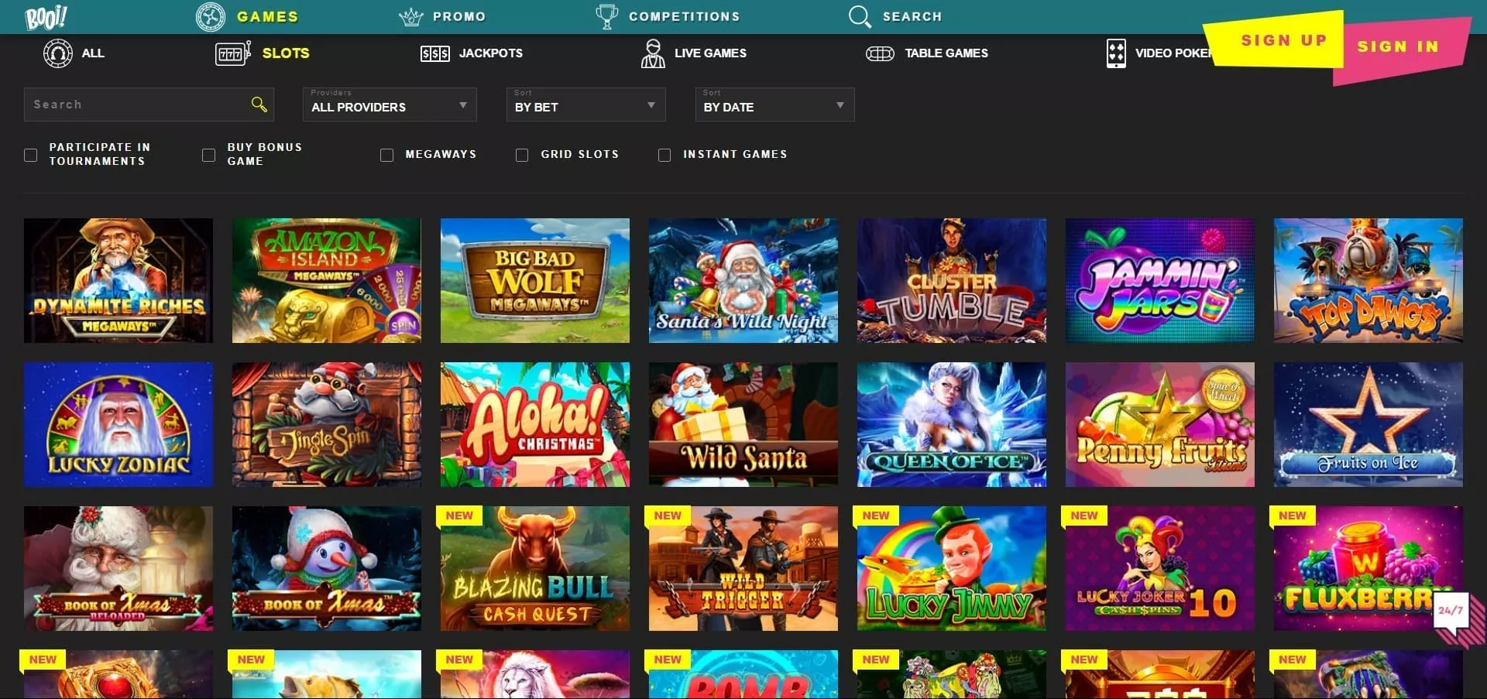This screenshot has width=1487, height=699.
Task: Open Fluxberry game
Action: [1369, 568]
